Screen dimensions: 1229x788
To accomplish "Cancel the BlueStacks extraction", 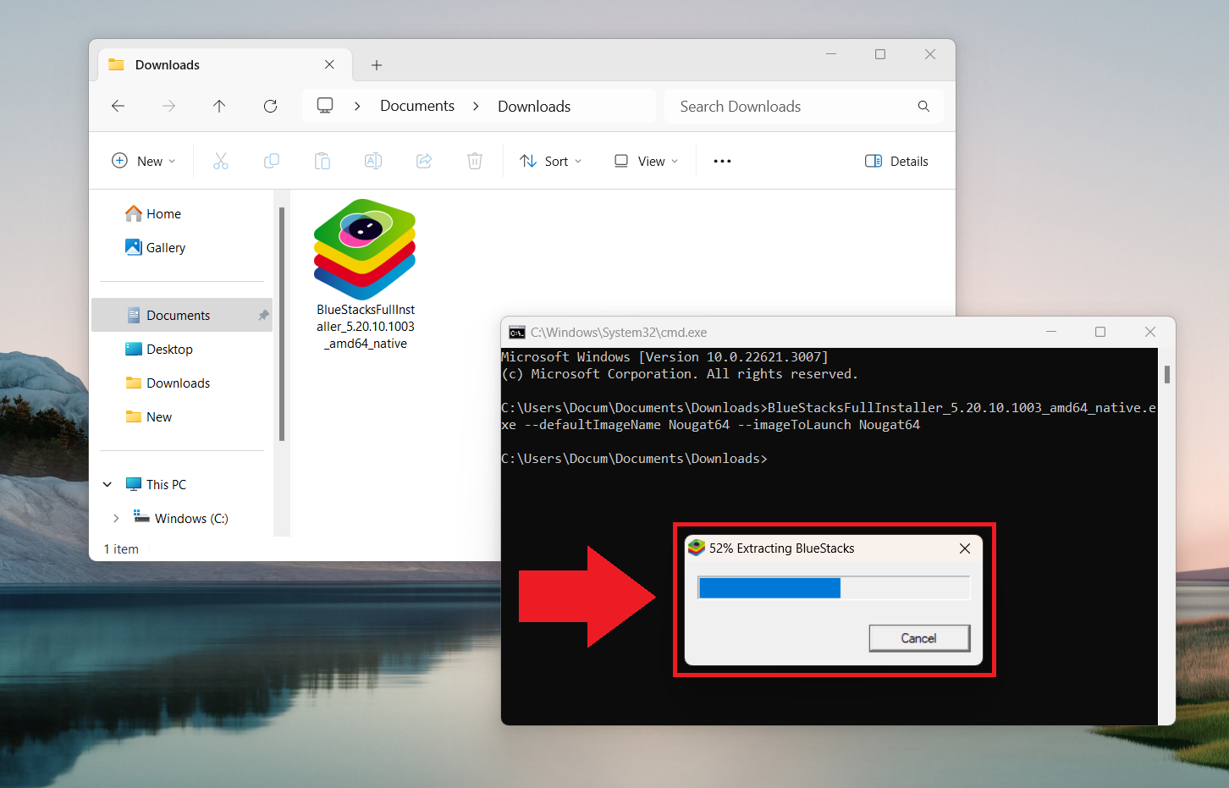I will point(919,638).
